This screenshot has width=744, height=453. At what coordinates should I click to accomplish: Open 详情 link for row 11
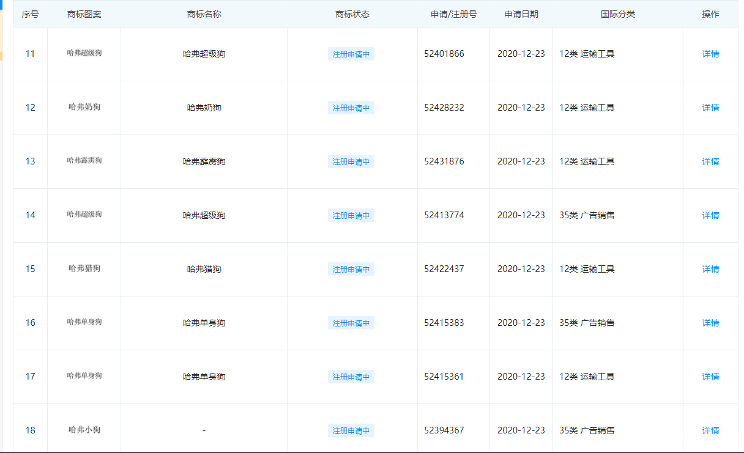pyautogui.click(x=710, y=54)
